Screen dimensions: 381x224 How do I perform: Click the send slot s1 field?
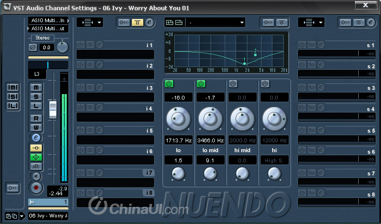click(336, 54)
